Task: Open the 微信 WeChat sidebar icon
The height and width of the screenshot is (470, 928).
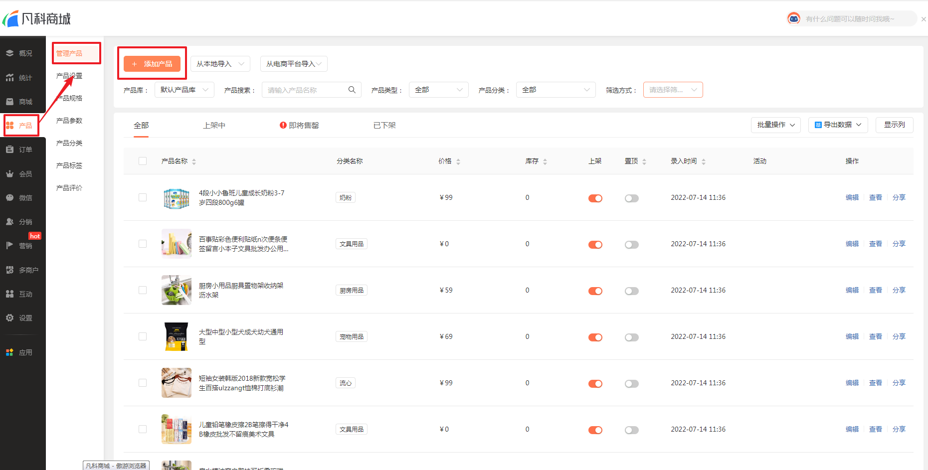Action: click(10, 198)
